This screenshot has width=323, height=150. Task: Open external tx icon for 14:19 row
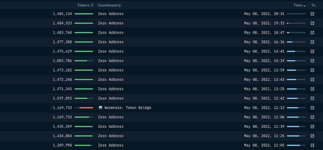click(x=312, y=61)
